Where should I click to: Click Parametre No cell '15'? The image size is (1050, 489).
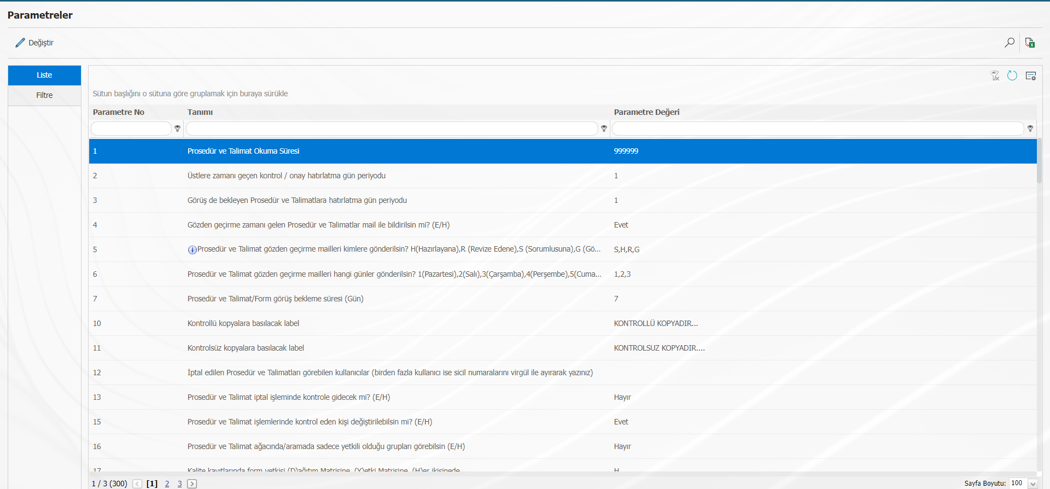coord(97,422)
